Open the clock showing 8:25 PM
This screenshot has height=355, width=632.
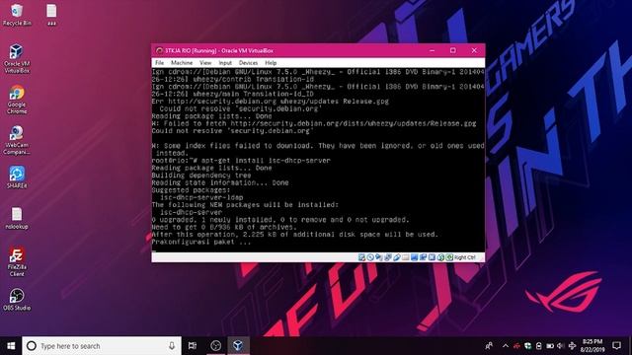[592, 346]
